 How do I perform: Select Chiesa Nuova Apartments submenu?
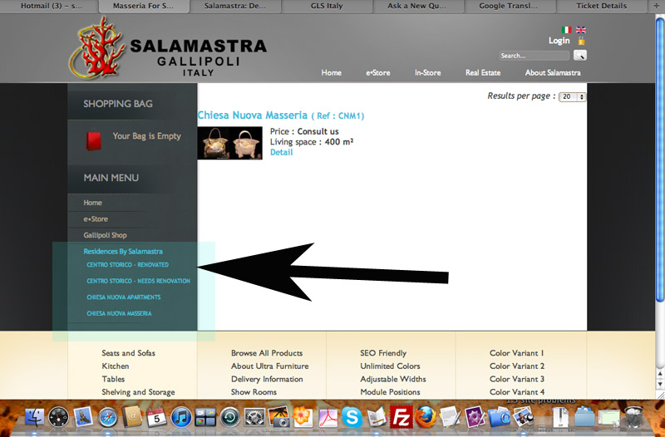coord(123,297)
